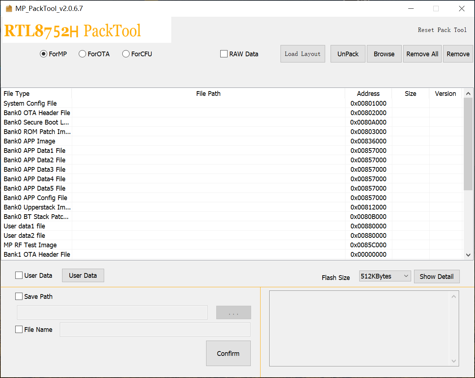Open the Flash Size 512KBytes dropdown
The image size is (475, 378).
click(x=385, y=276)
